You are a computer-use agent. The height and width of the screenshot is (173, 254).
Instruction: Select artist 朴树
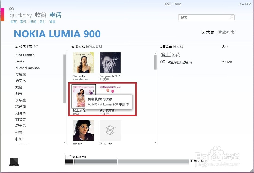tap(19, 139)
